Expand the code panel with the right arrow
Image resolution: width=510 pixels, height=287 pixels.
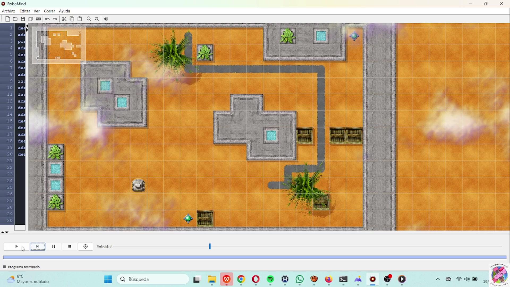[x=27, y=30]
